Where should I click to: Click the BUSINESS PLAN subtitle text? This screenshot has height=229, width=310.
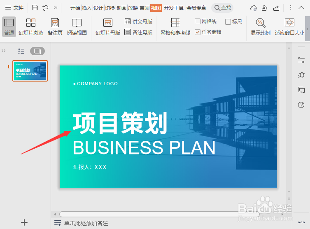click(x=144, y=147)
